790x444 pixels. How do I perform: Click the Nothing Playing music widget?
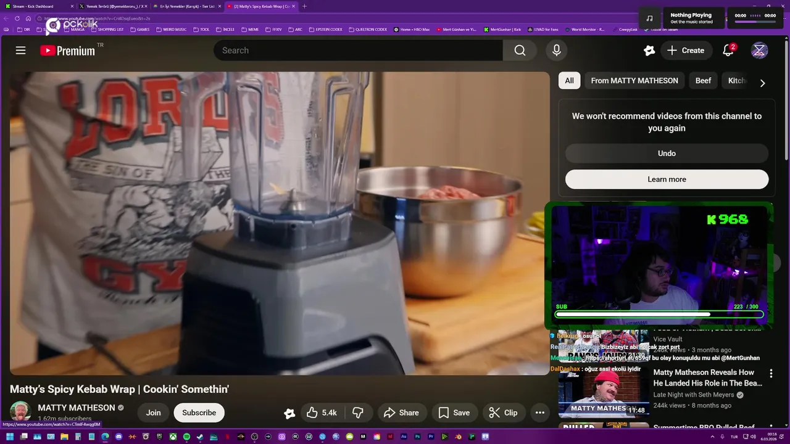[x=694, y=18]
